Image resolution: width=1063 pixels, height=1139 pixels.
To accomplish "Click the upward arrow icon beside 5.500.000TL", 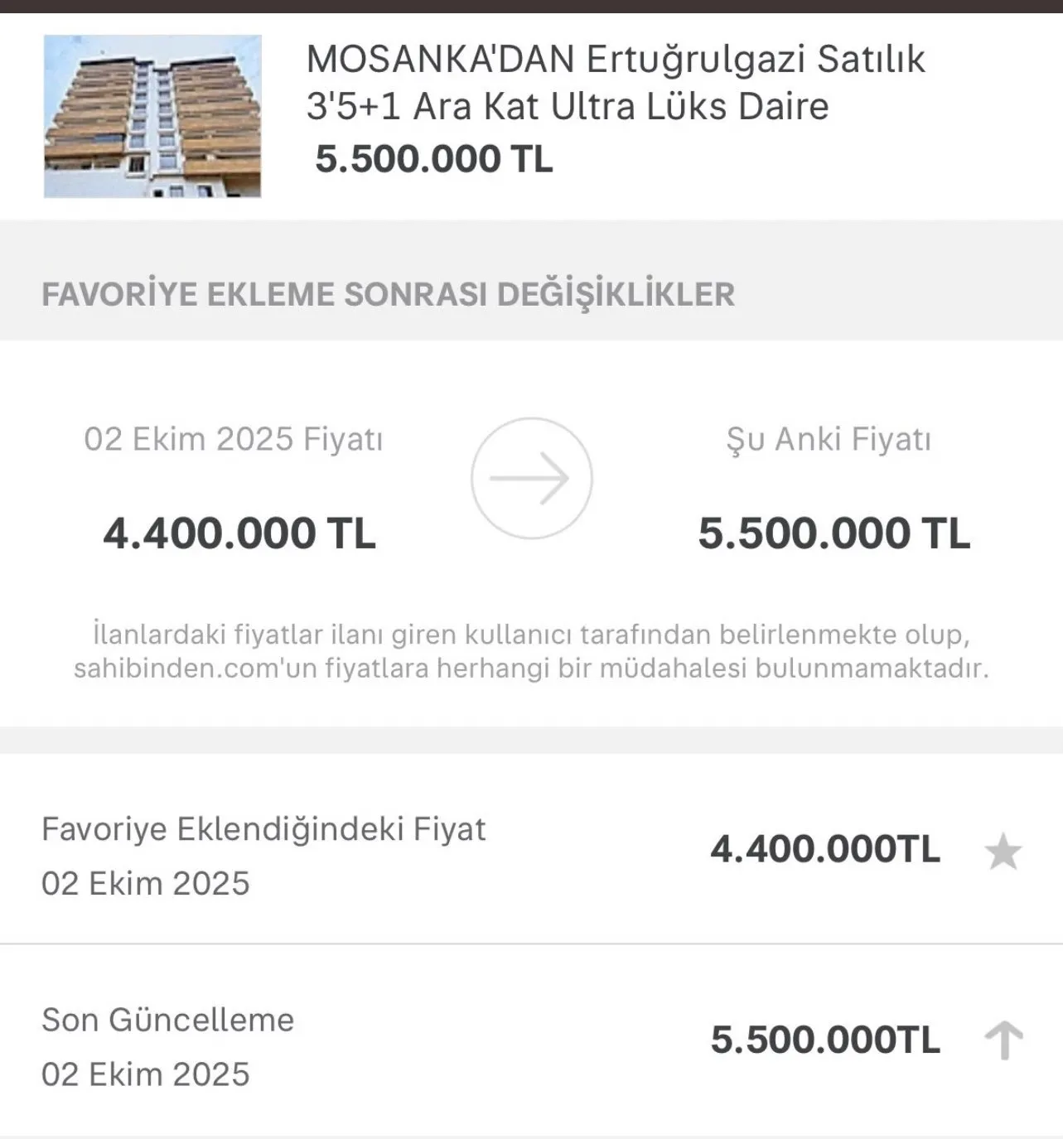I will tap(1003, 1040).
